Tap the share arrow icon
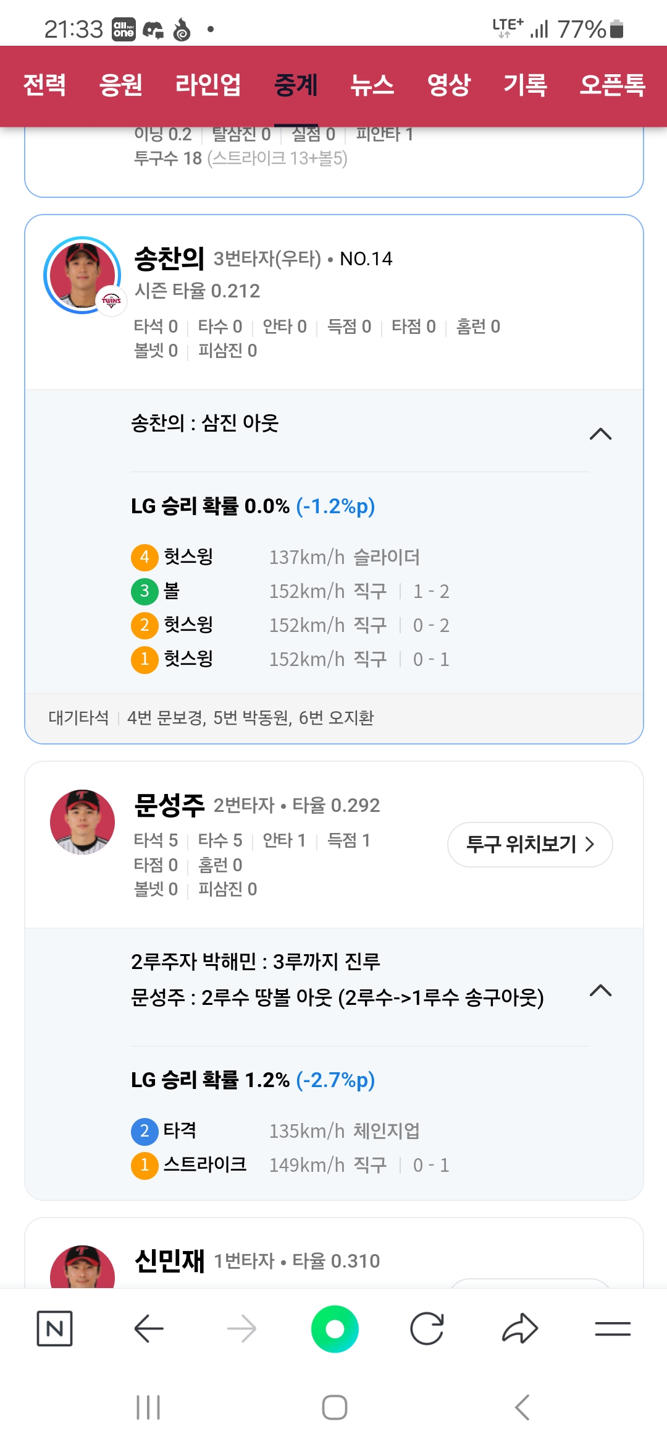 (520, 1328)
